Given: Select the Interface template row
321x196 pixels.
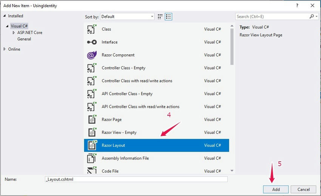Looking at the screenshot, I should click(157, 42).
